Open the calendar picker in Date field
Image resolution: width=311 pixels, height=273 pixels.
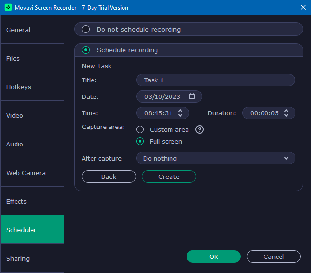click(x=192, y=96)
